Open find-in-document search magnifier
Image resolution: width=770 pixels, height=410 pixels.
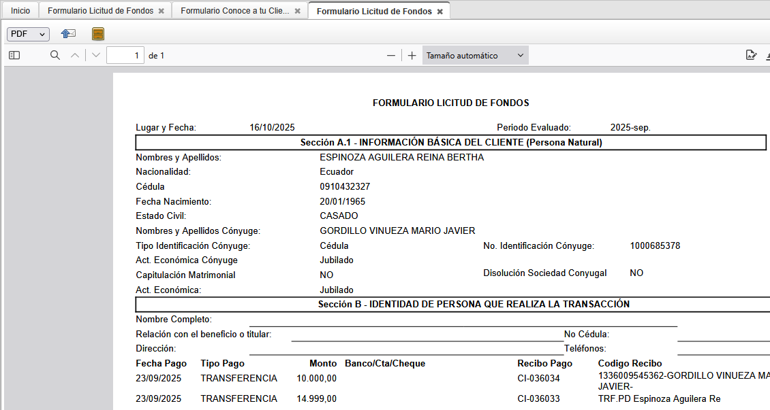coord(55,55)
